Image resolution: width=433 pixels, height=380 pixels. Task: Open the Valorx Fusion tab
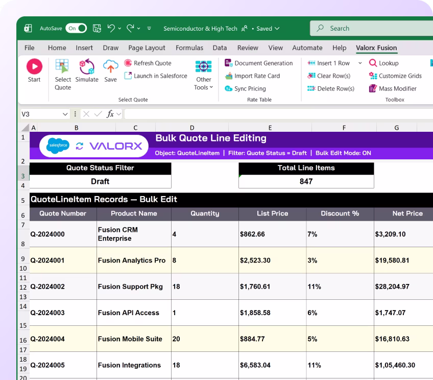click(376, 48)
